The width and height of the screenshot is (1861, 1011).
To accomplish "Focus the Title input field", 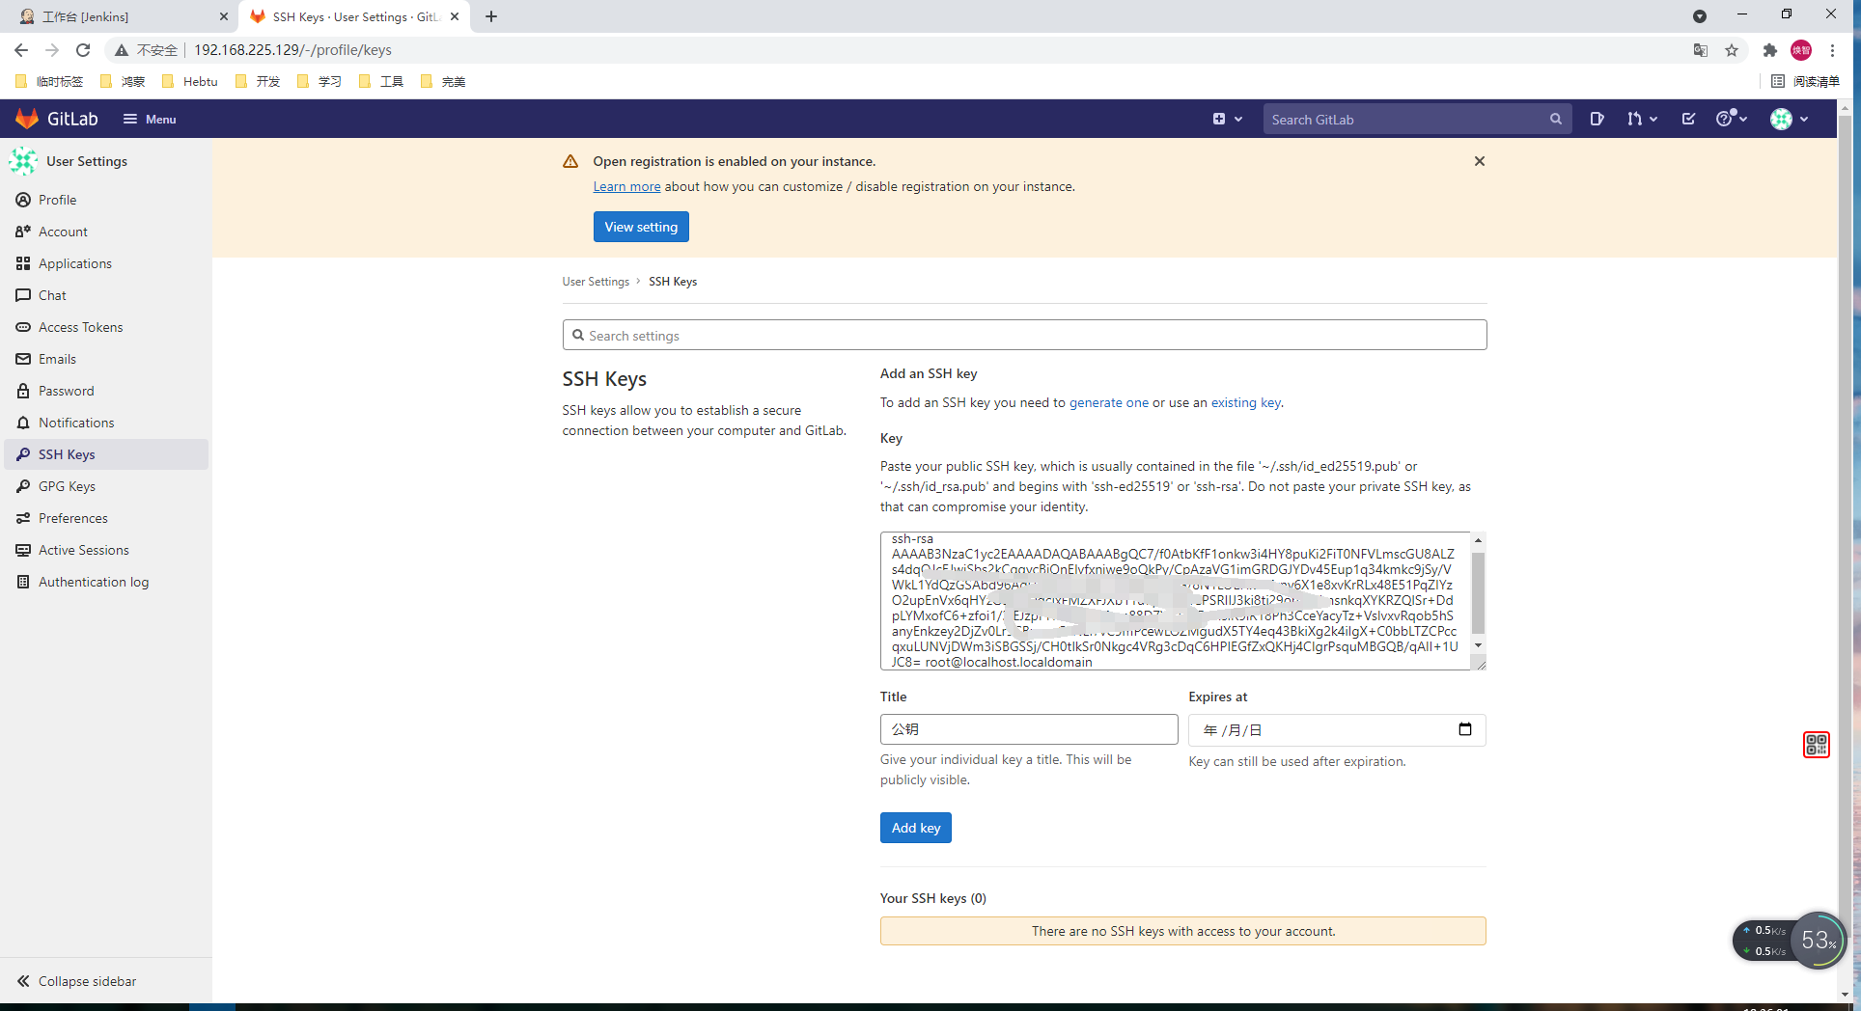I will (x=1029, y=729).
